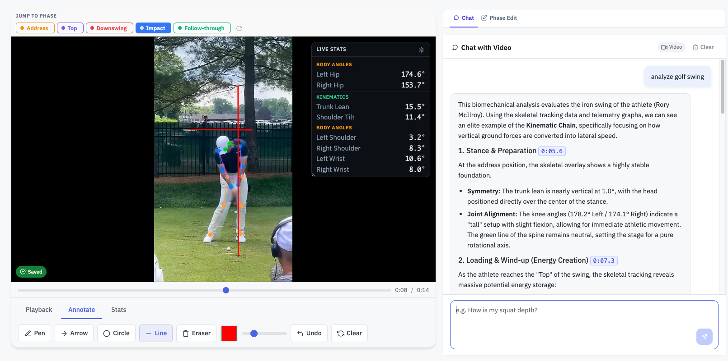Click the KINEMATICS section label
The height and width of the screenshot is (361, 728).
click(333, 97)
